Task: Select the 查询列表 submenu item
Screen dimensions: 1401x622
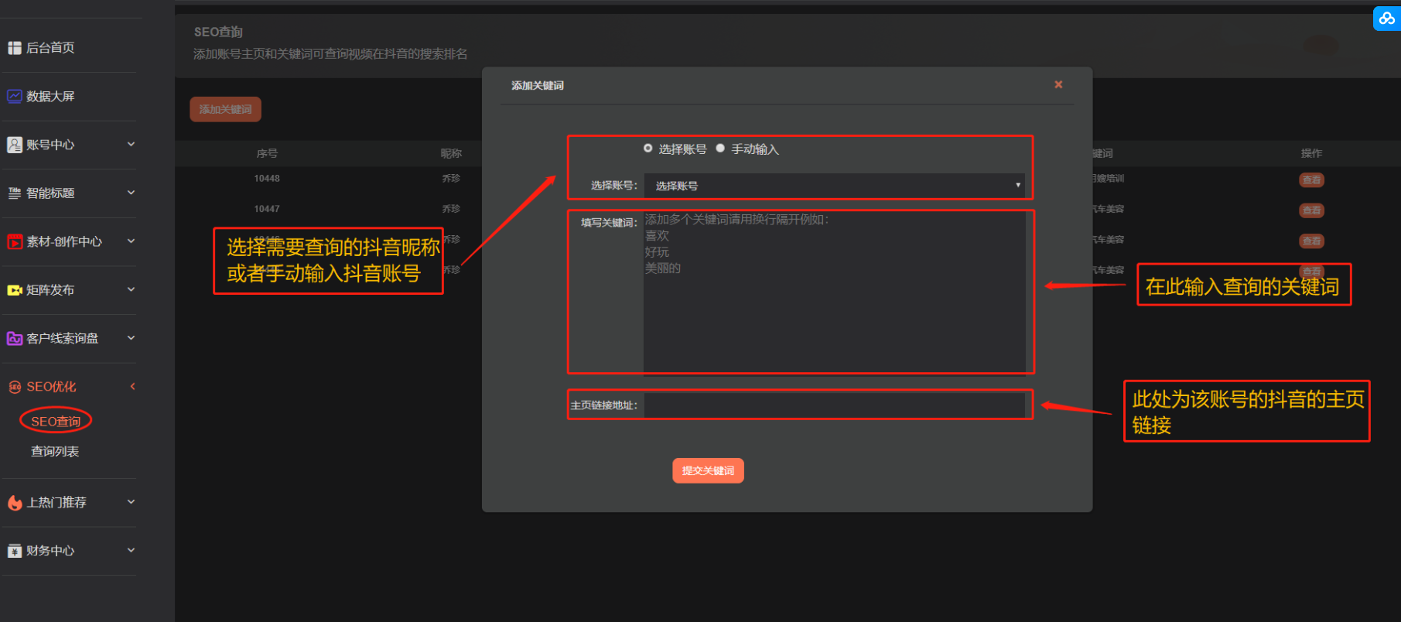Action: pyautogui.click(x=55, y=451)
